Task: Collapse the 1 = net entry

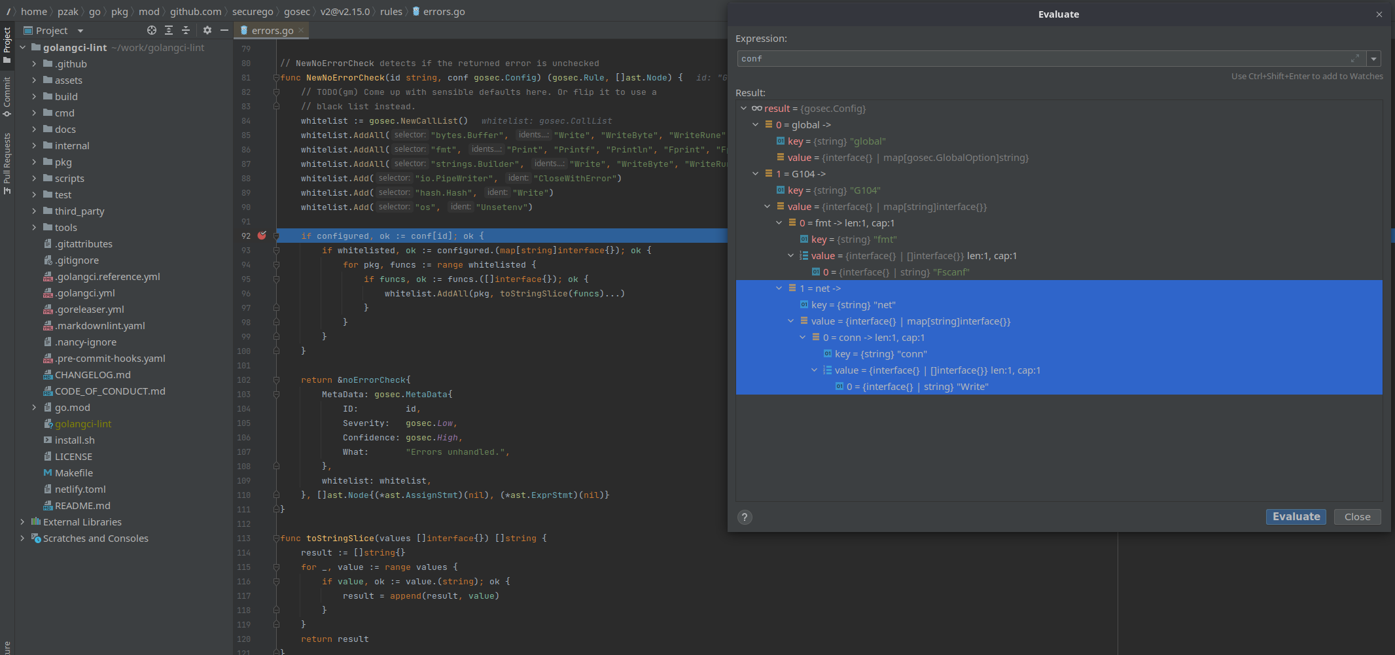Action: 779,289
